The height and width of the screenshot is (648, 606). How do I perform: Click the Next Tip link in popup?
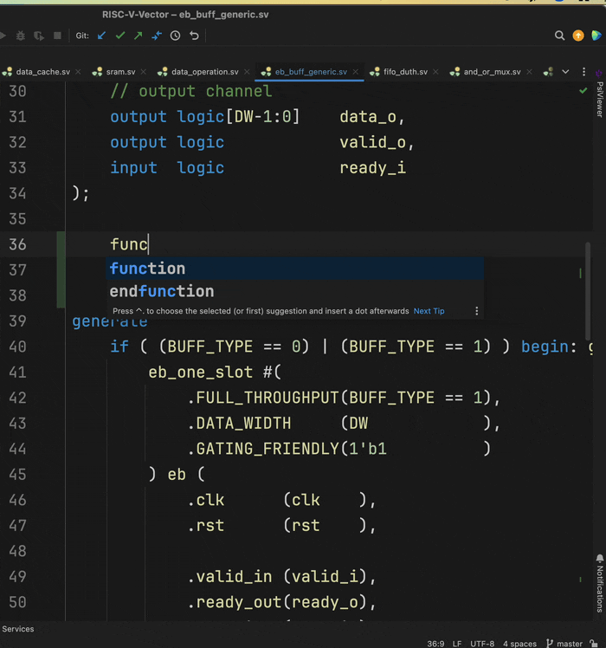(x=429, y=311)
